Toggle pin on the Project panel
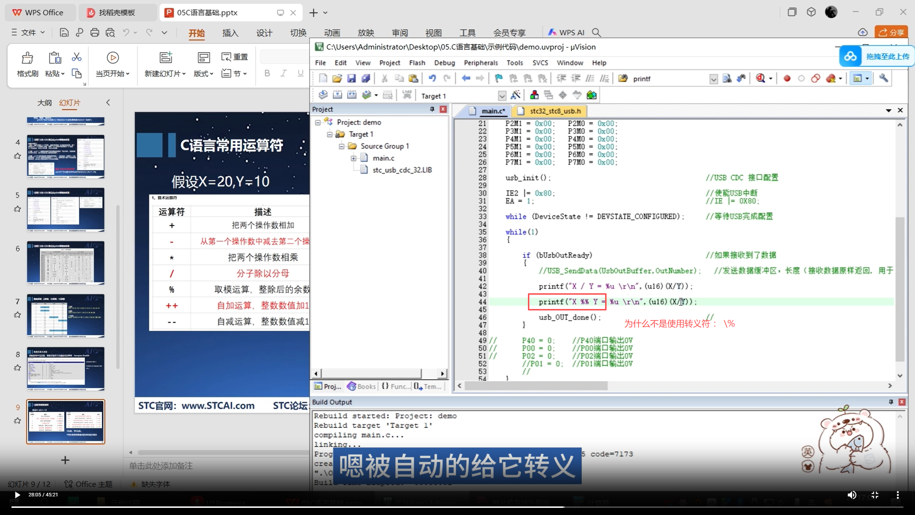Screen dimensions: 915x515 point(432,109)
